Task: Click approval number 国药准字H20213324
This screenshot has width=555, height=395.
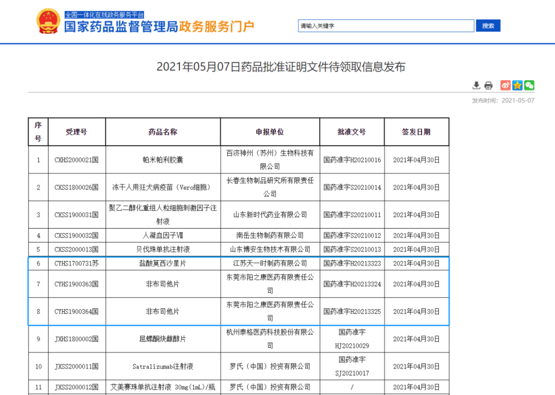Action: pos(352,284)
